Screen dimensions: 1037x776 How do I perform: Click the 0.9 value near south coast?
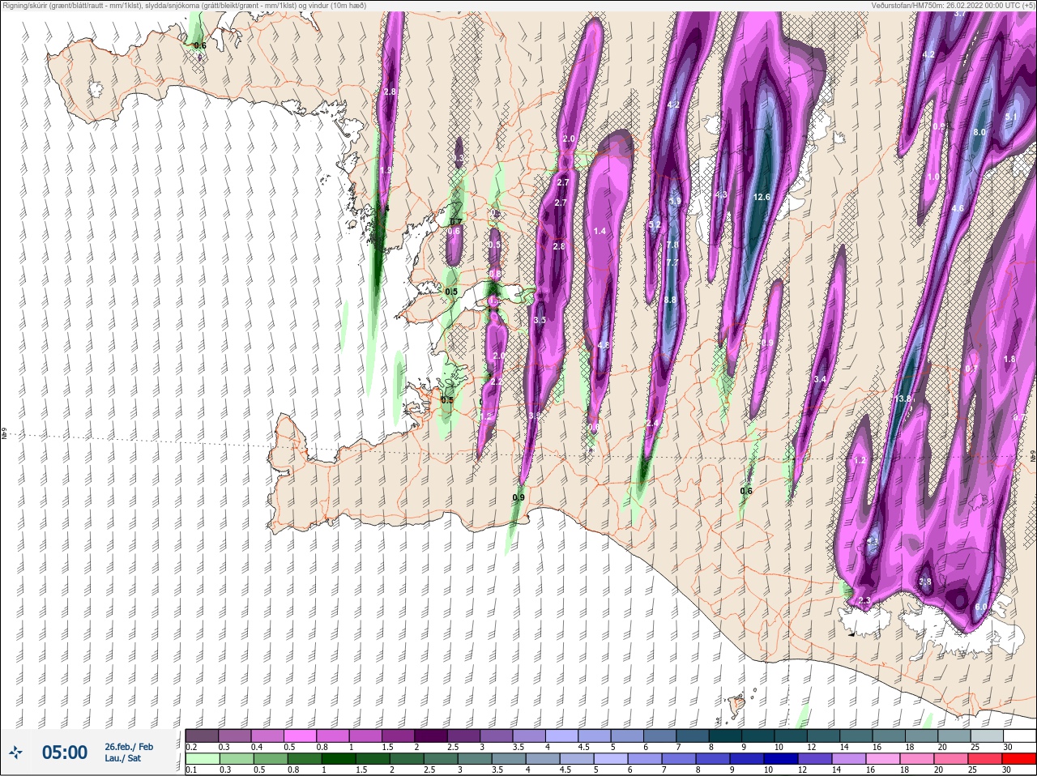point(518,497)
